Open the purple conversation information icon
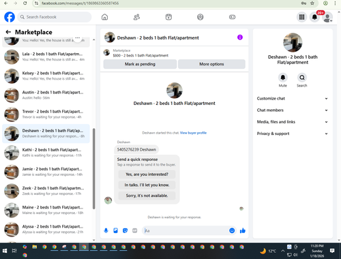 [x=240, y=37]
